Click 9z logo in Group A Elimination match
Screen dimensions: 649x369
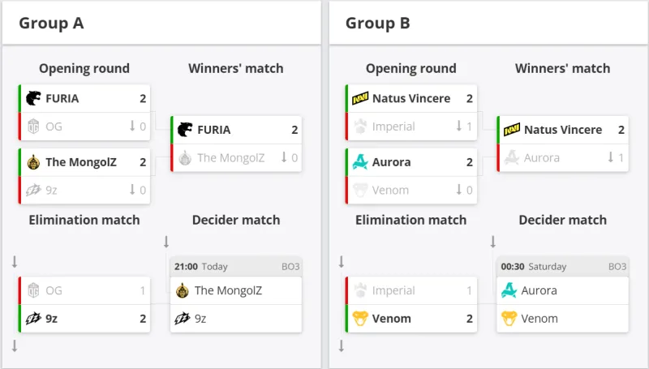[x=33, y=319]
